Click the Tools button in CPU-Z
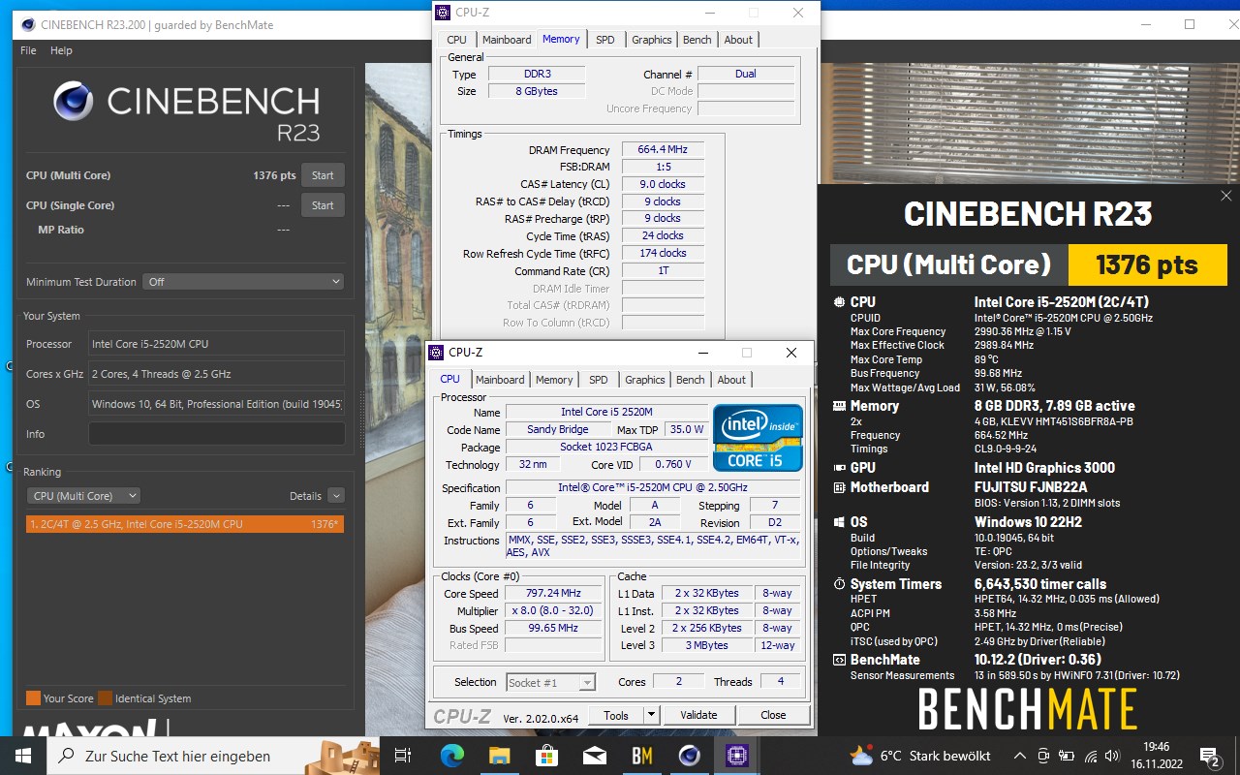 [x=616, y=715]
